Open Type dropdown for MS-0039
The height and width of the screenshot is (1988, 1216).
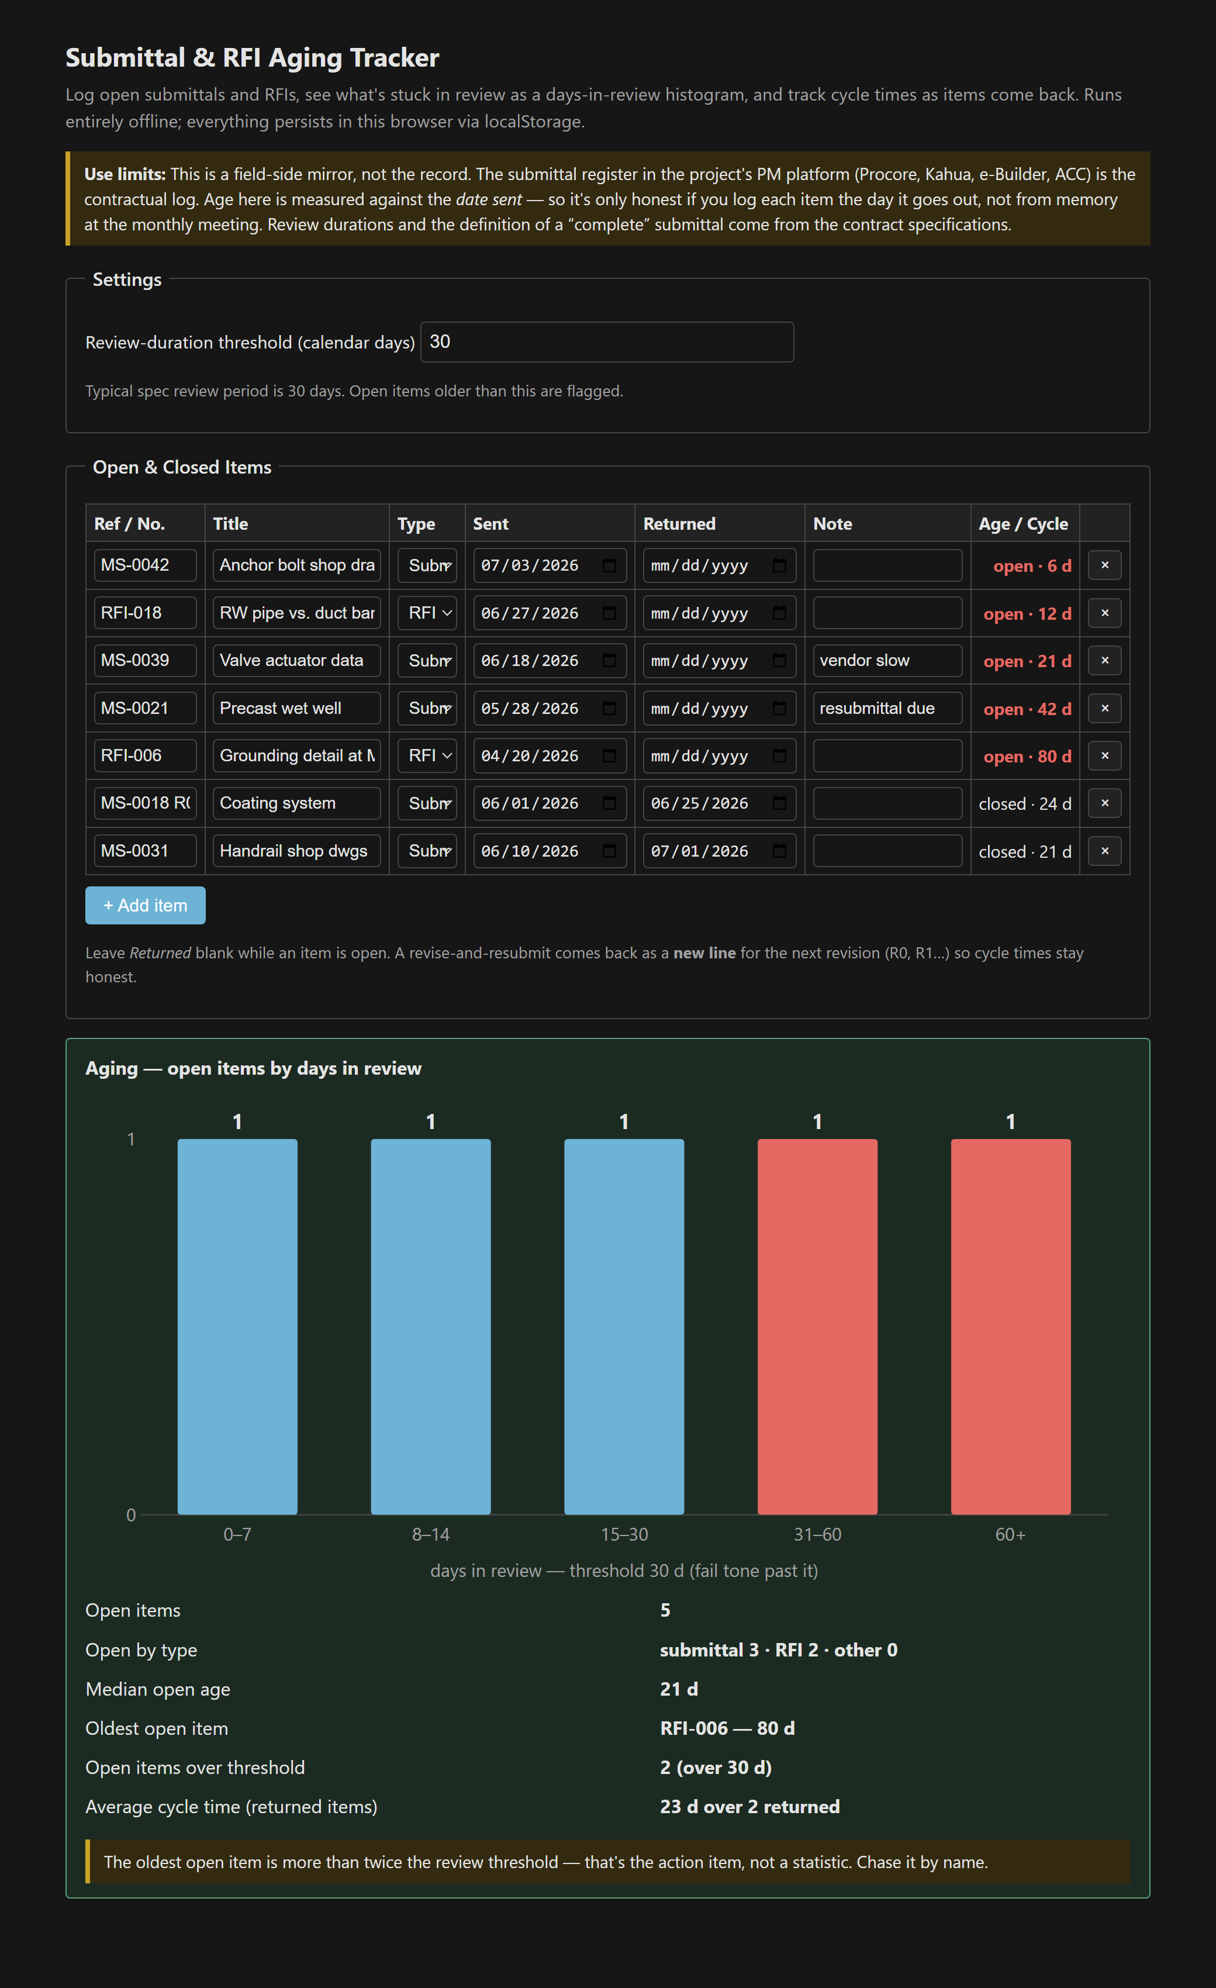pyautogui.click(x=427, y=660)
